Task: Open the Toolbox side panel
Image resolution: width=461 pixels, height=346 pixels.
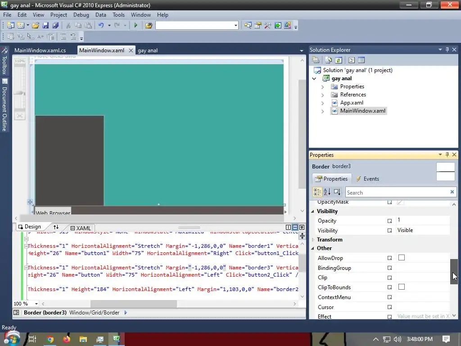Action: click(x=5, y=61)
